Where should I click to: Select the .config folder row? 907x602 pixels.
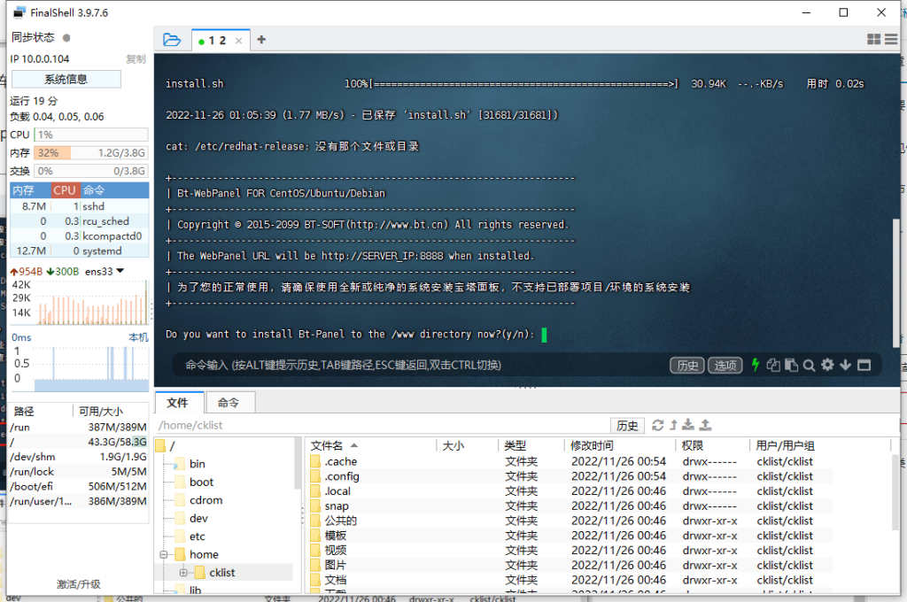pos(570,476)
